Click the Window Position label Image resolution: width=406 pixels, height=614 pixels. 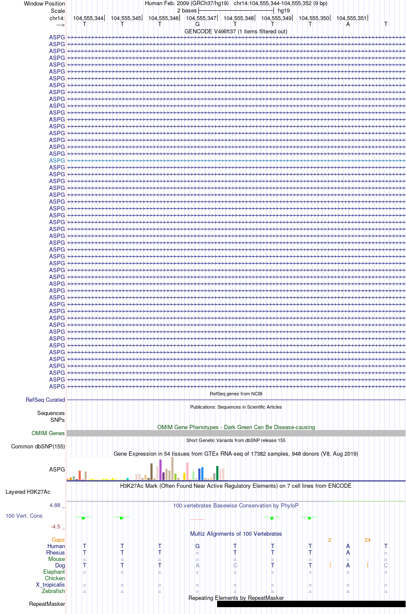pos(44,3)
